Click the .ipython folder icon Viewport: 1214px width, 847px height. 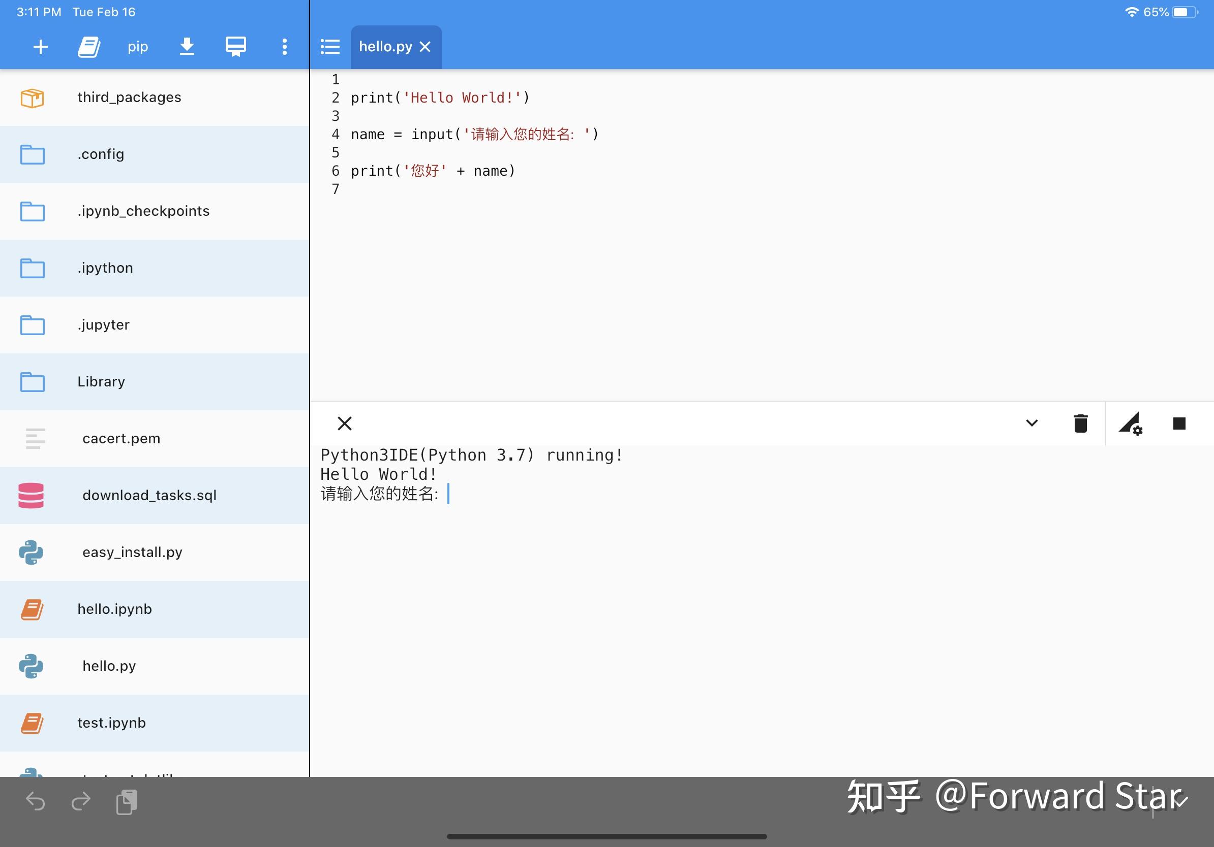tap(32, 268)
